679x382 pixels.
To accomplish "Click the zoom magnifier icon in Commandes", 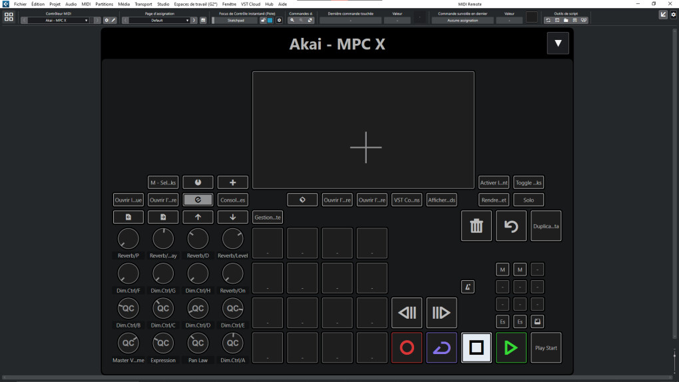I will pyautogui.click(x=292, y=21).
